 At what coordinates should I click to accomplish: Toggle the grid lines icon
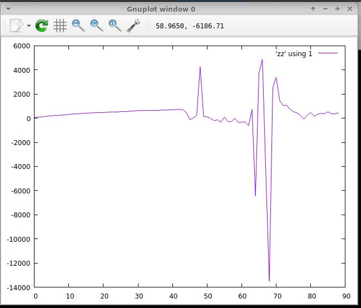(60, 26)
